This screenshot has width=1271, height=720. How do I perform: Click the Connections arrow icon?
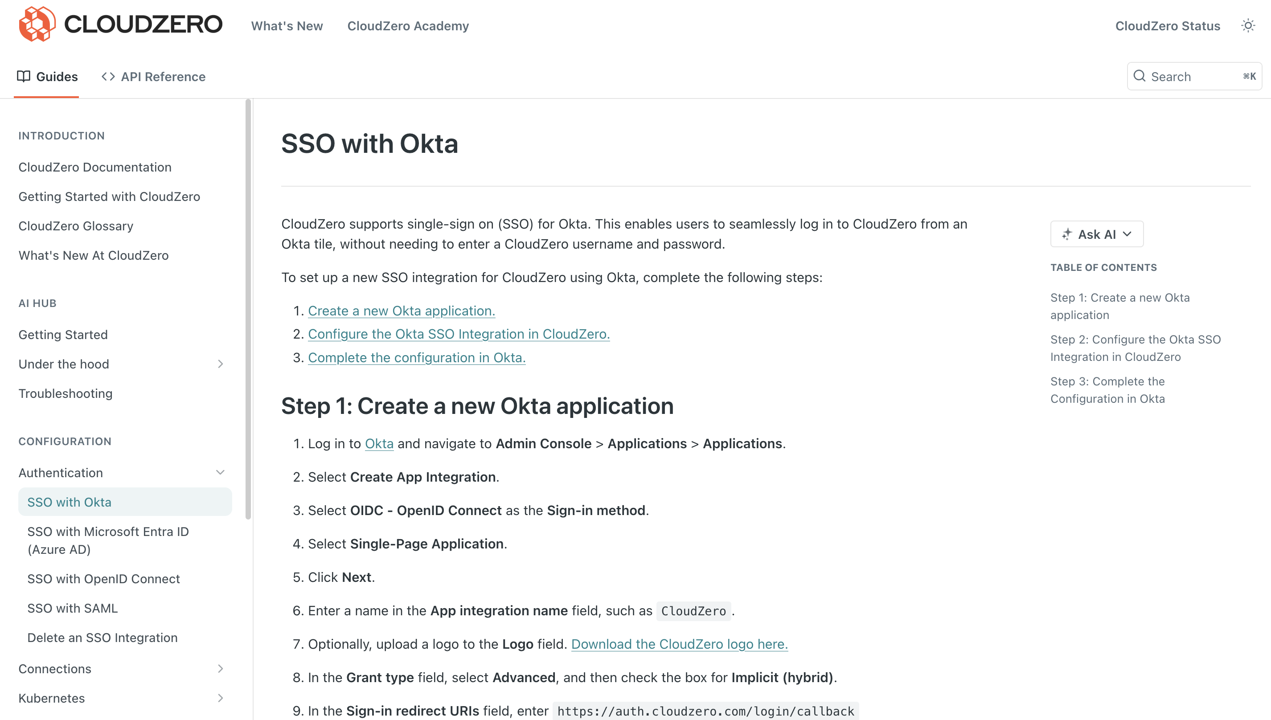click(221, 669)
